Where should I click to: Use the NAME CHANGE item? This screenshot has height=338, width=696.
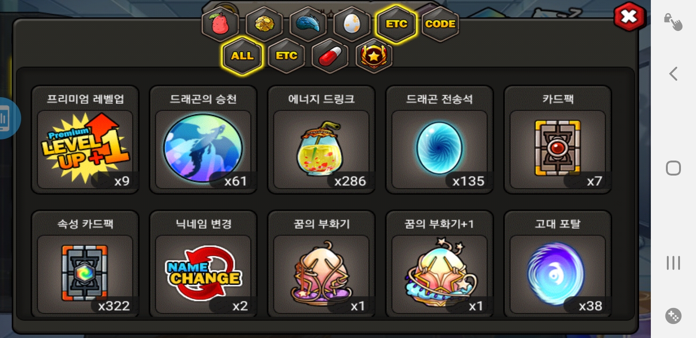(x=203, y=264)
